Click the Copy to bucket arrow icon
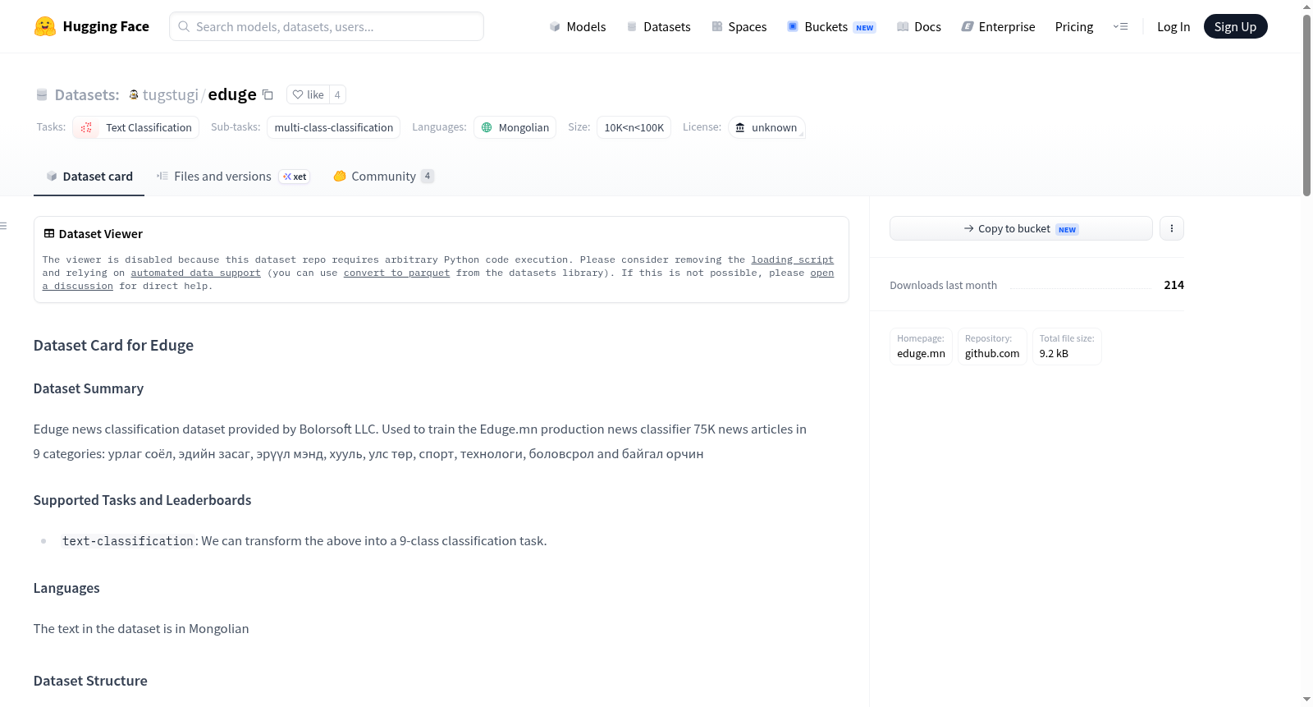 (x=968, y=228)
